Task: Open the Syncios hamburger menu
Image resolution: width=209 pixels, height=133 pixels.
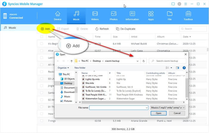Action: (x=185, y=4)
